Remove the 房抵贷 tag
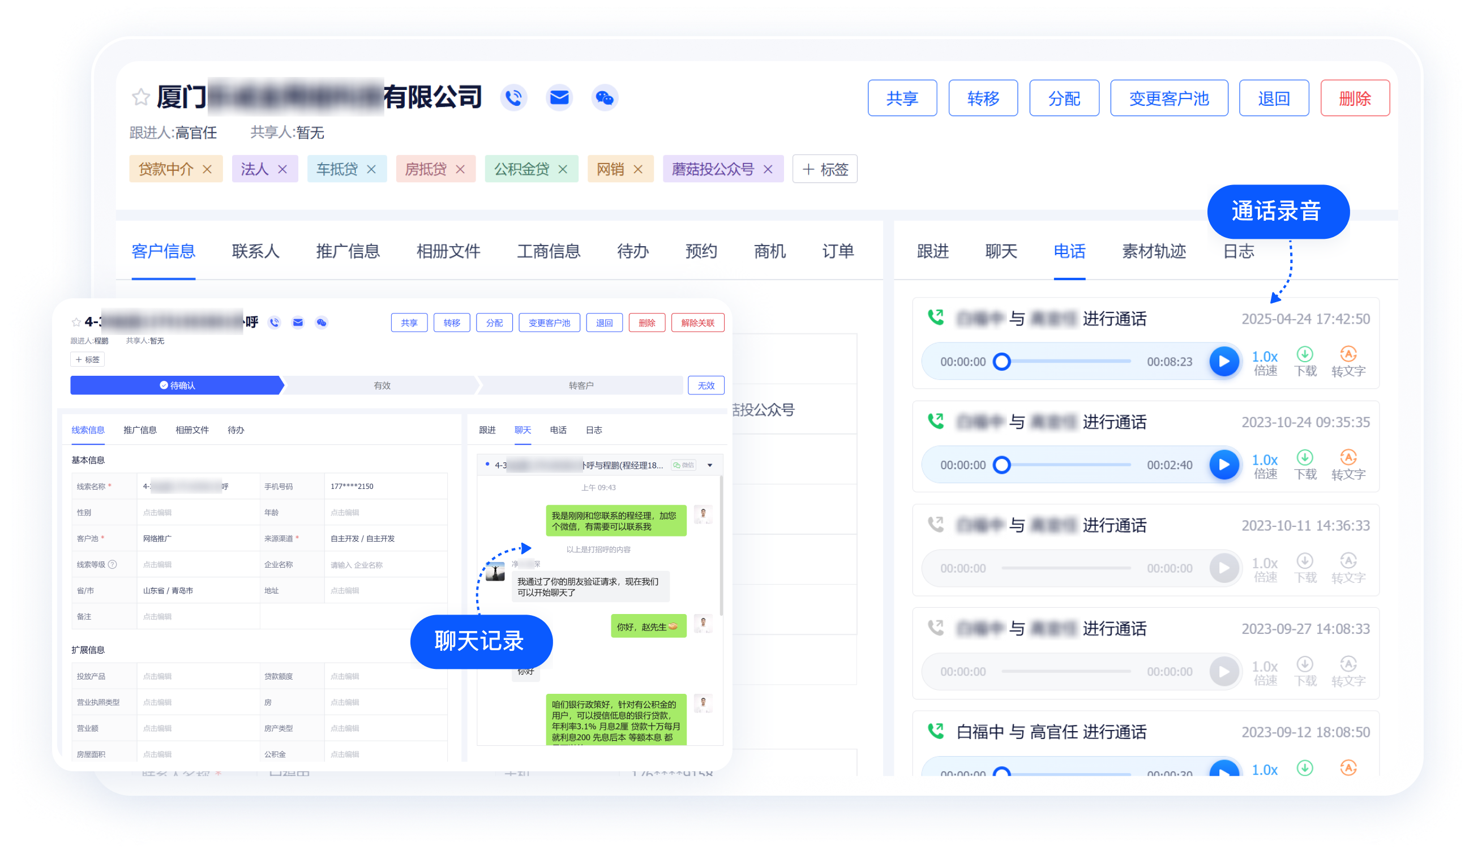This screenshot has height=850, width=1469. pyautogui.click(x=460, y=170)
